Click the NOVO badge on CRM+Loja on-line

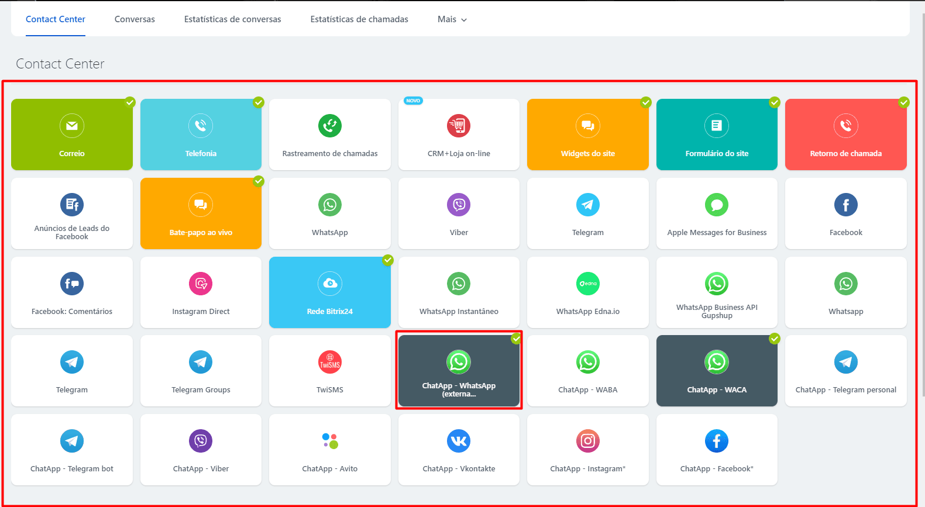[413, 101]
